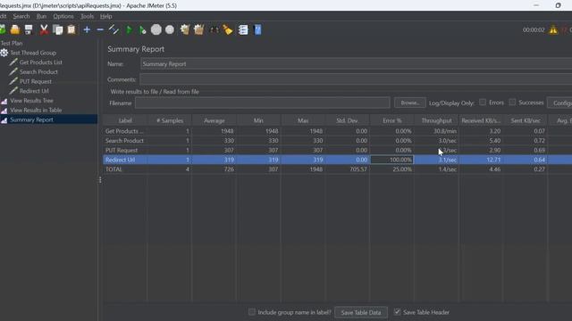Open the Options menu
This screenshot has width=572, height=321.
[63, 16]
